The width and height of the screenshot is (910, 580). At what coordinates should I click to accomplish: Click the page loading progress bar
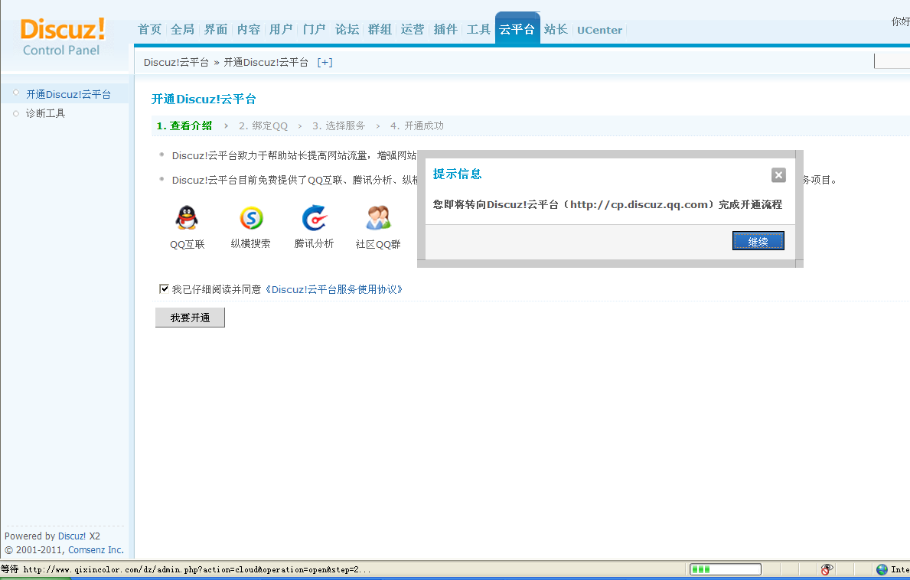(725, 569)
